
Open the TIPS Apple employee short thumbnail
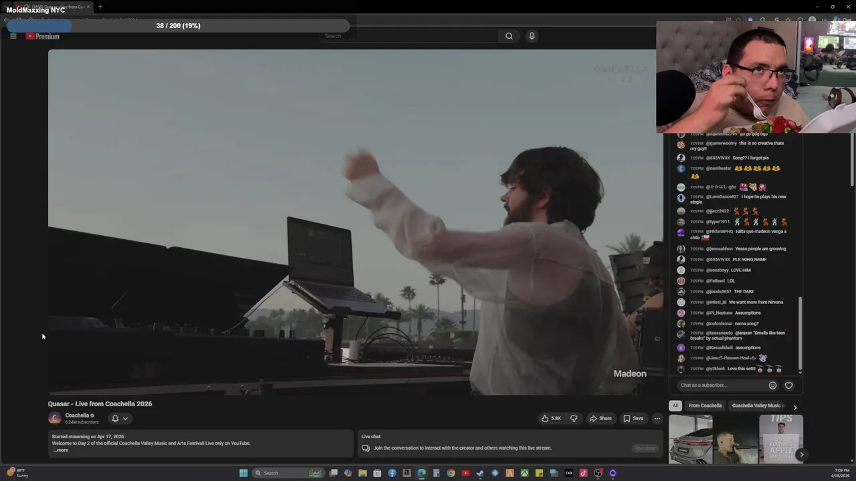781,439
